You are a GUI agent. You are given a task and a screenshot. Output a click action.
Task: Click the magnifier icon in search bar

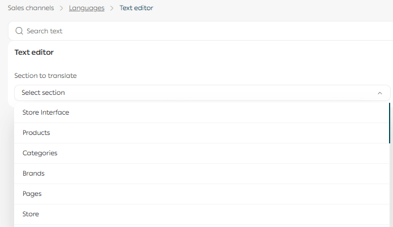(x=19, y=31)
